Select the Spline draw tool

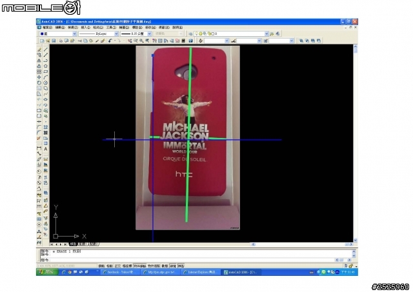tap(46, 94)
